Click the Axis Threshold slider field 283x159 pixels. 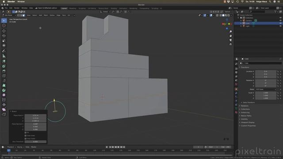pos(35,142)
